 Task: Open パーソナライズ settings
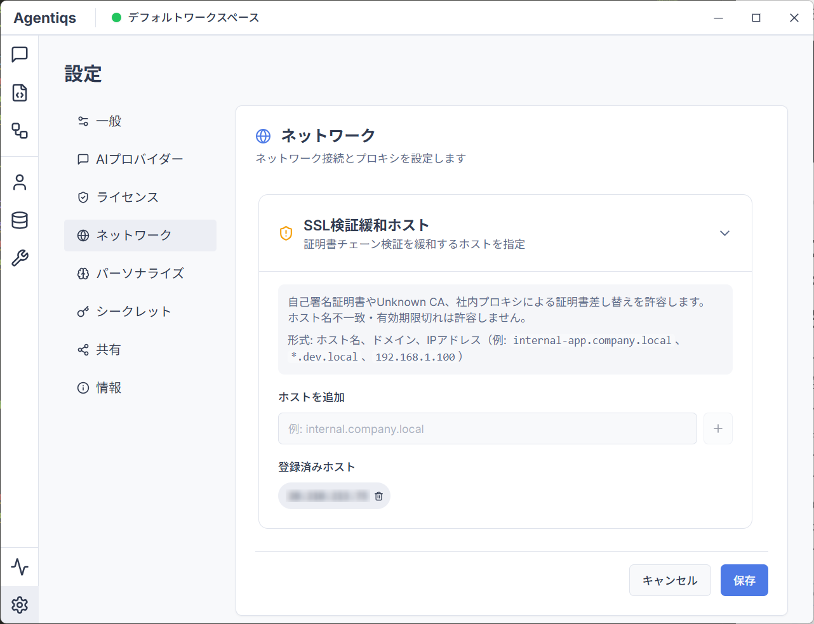click(x=140, y=274)
